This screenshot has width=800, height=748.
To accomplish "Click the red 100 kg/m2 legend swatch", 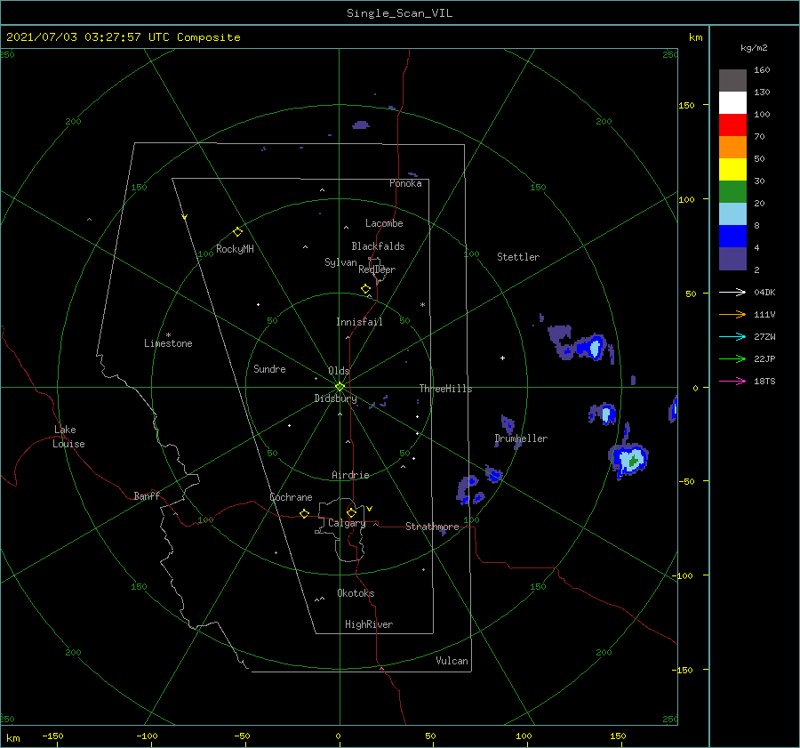I will pyautogui.click(x=732, y=125).
